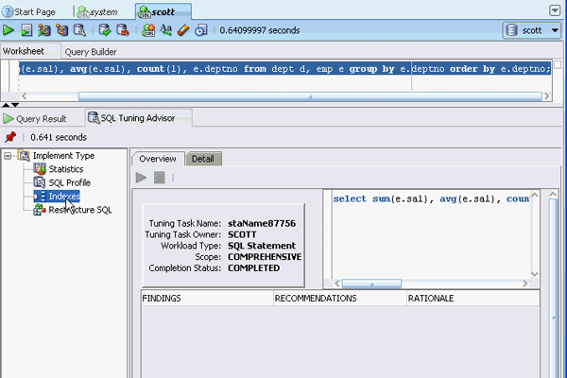Click the SQL preview horizontal scrollbar thumb
Image resolution: width=567 pixels, height=378 pixels.
pos(371,283)
